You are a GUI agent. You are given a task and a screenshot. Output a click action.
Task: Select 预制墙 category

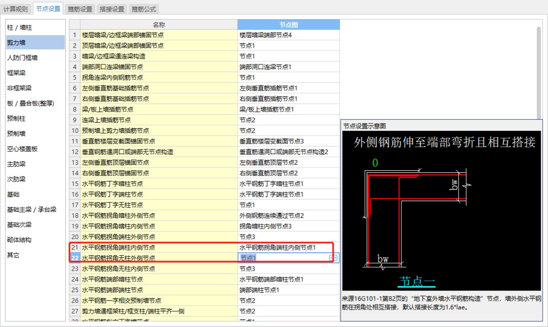pos(35,134)
